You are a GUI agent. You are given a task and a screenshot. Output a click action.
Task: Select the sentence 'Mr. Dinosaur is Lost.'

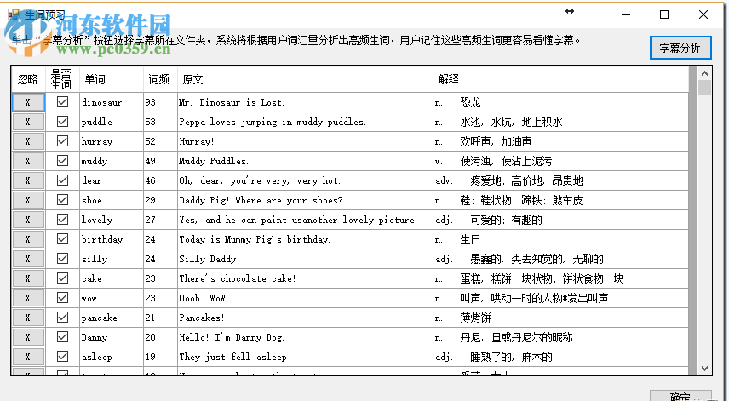click(305, 102)
